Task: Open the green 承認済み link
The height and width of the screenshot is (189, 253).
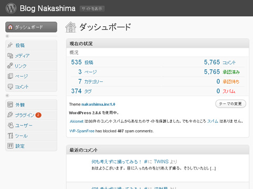Action: pyautogui.click(x=231, y=72)
